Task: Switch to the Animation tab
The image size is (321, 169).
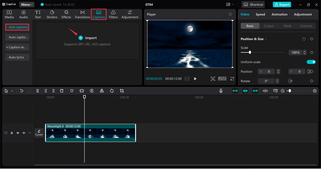Action: coord(279,14)
